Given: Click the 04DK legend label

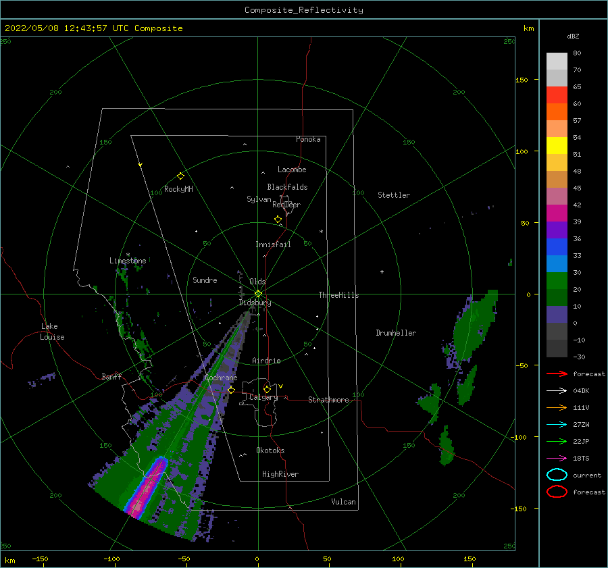Looking at the screenshot, I should tap(581, 391).
